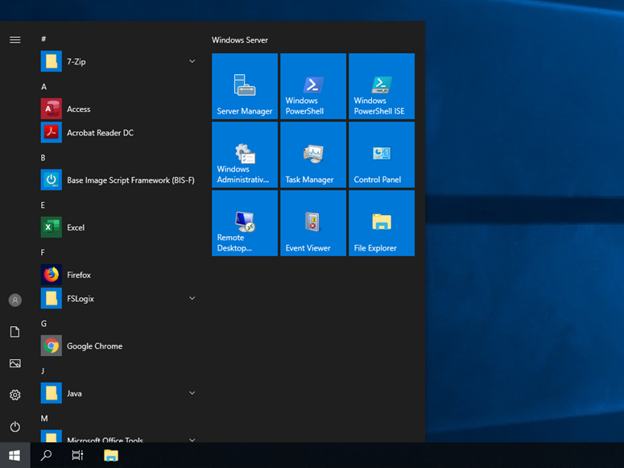Open File Explorer from the taskbar
Viewport: 624px width, 468px height.
111,455
